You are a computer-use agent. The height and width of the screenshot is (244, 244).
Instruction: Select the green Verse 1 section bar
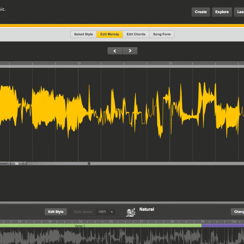click(x=101, y=225)
